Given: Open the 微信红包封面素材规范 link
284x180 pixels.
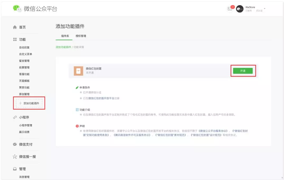Looking at the screenshot, I should pyautogui.click(x=171, y=135).
